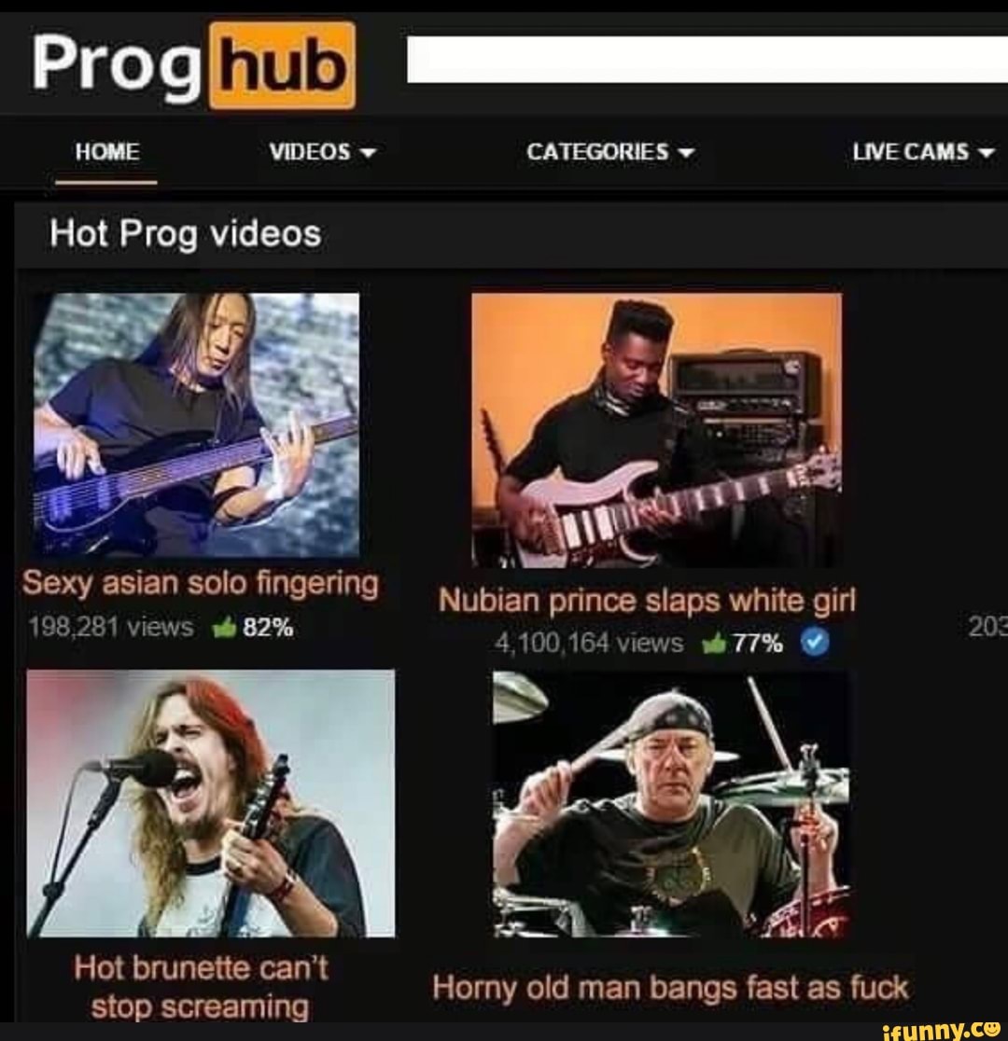Click the 'Hot brunette can't stop screaming' title

tap(201, 987)
